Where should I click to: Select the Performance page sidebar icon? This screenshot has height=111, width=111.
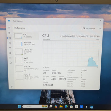point(10,38)
